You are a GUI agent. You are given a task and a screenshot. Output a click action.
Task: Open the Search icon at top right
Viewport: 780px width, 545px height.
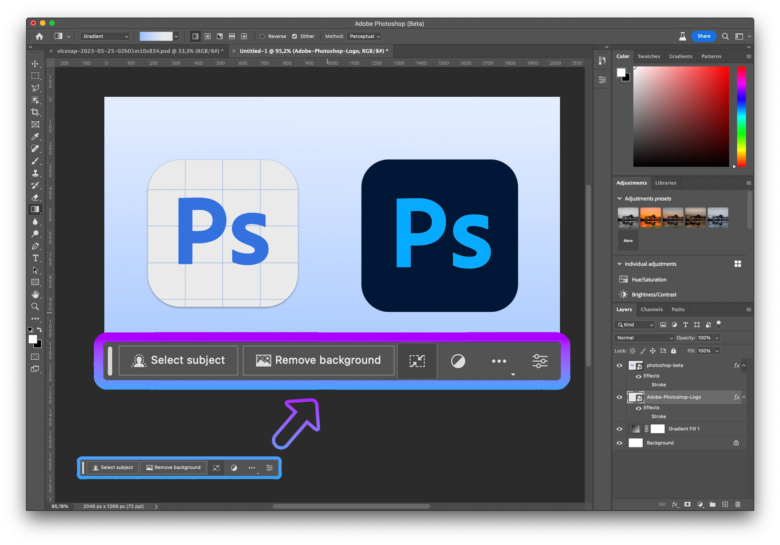click(x=725, y=36)
